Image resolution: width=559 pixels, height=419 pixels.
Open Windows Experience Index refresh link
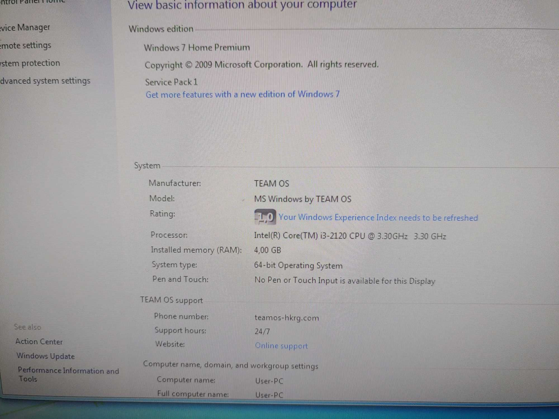point(378,217)
